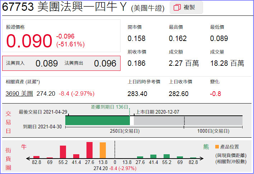This screenshot has height=174, width=254.
Task: Click the 上日收市價 value 282.60
Action: [179, 94]
